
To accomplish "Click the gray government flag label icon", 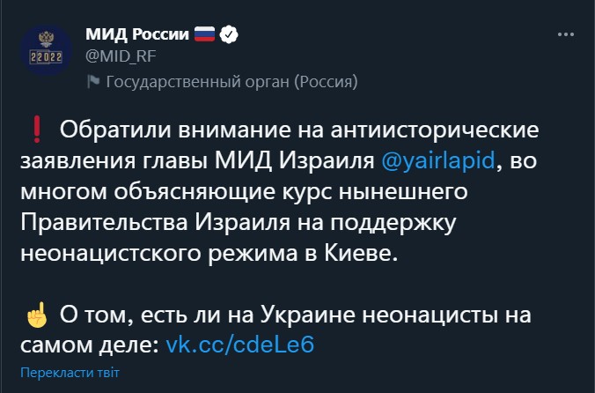I will coord(93,81).
